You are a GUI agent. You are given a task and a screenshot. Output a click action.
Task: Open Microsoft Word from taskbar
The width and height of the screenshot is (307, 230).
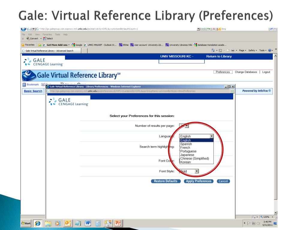(x=88, y=223)
